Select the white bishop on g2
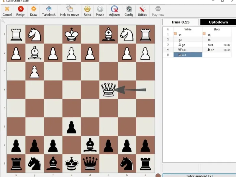236x177 pixels. tap(35, 53)
